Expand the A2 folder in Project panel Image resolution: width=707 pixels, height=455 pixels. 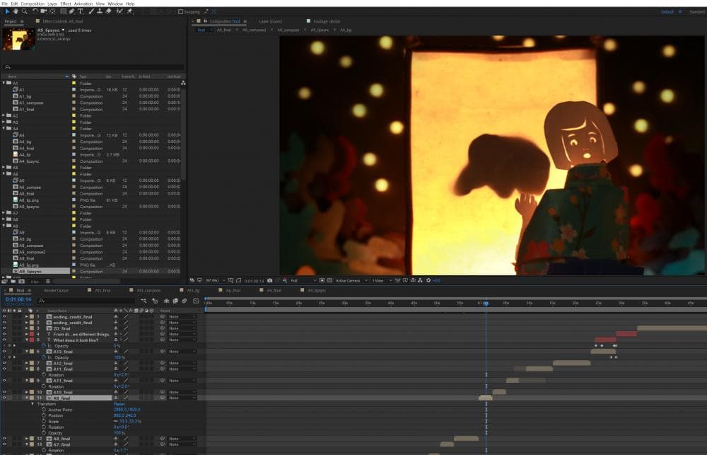click(4, 115)
